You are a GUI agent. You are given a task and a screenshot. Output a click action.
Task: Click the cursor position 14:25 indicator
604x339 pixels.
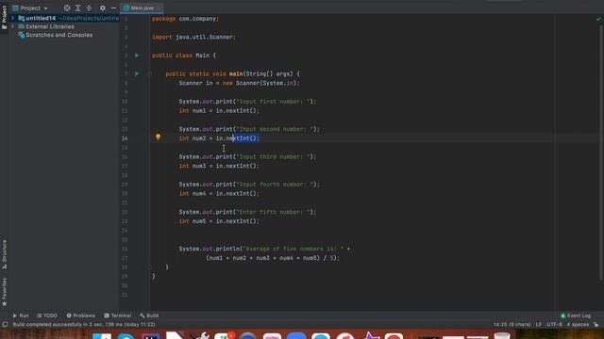click(x=512, y=324)
